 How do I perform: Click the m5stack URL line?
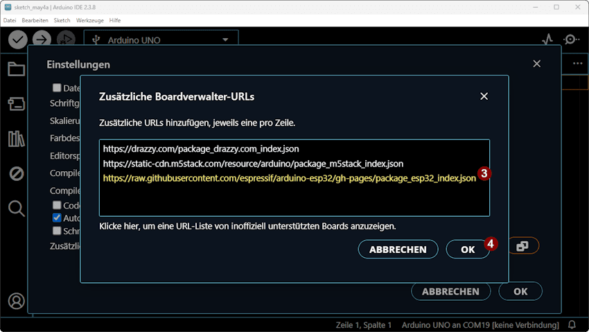click(x=253, y=164)
